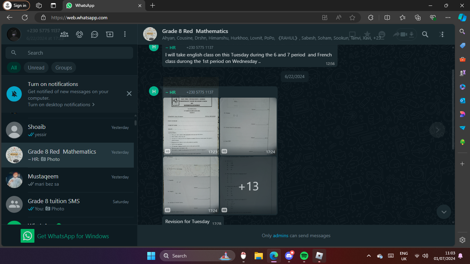Open the Edge Extensions puzzle icon
Viewport: 470px width, 264px height.
[371, 18]
